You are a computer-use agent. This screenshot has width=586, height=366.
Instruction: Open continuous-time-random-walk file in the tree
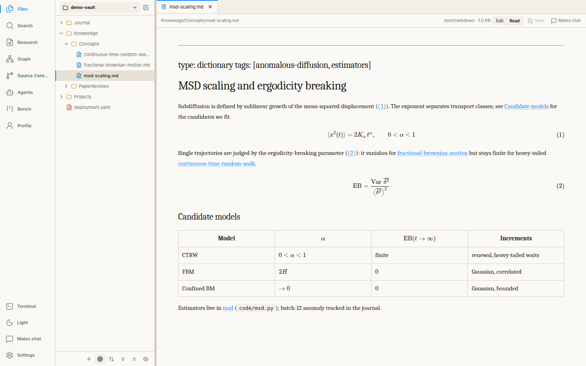(x=105, y=54)
